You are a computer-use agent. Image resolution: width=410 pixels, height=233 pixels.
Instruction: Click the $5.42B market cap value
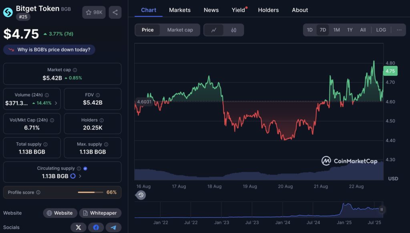(52, 78)
